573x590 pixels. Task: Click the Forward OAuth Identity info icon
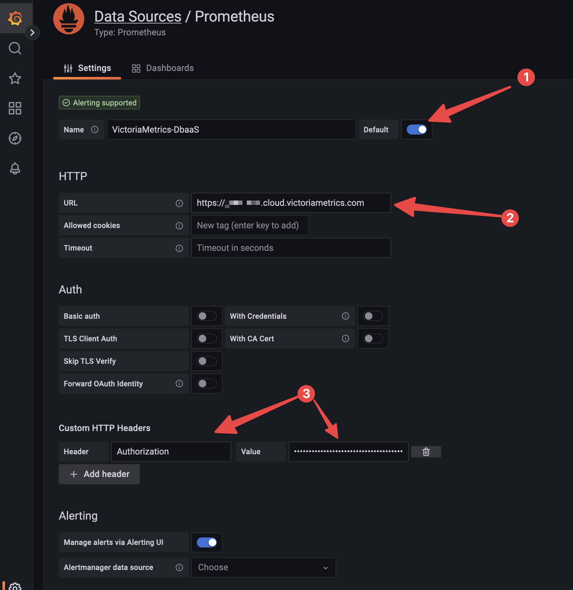coord(179,384)
